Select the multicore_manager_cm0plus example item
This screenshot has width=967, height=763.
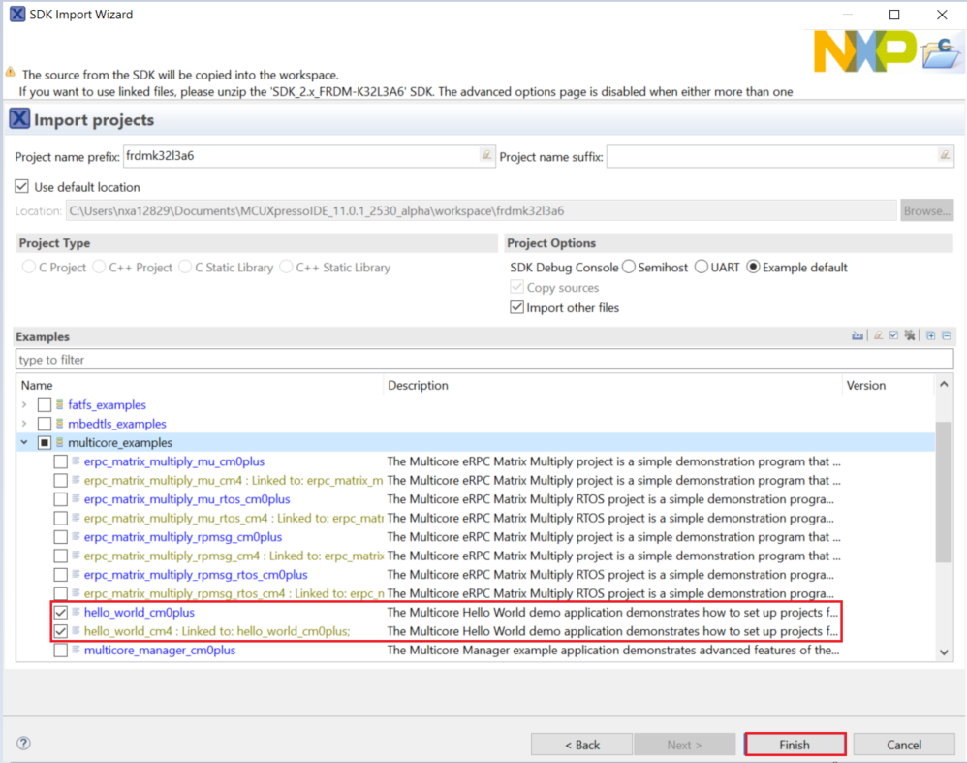(159, 651)
